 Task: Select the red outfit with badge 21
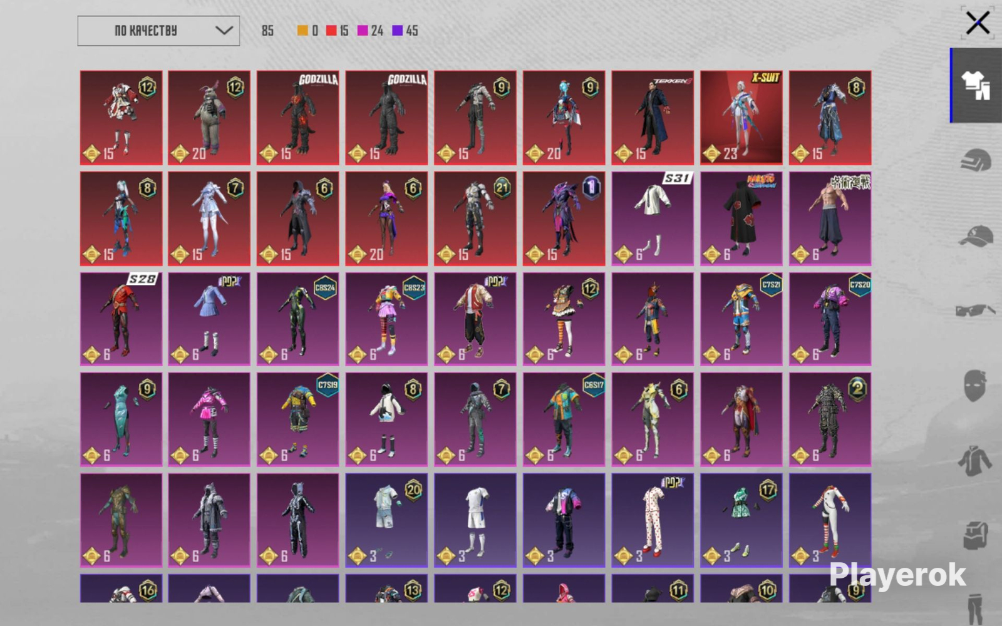(x=475, y=218)
